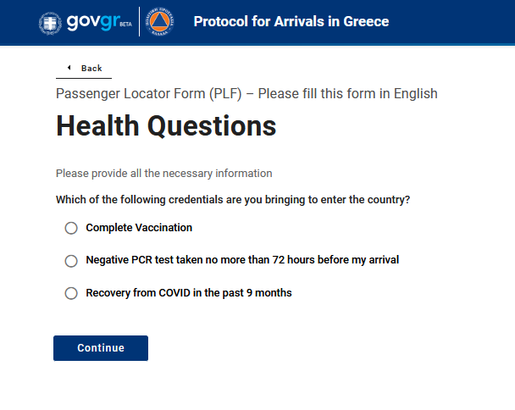Click the credentials question text

[233, 200]
